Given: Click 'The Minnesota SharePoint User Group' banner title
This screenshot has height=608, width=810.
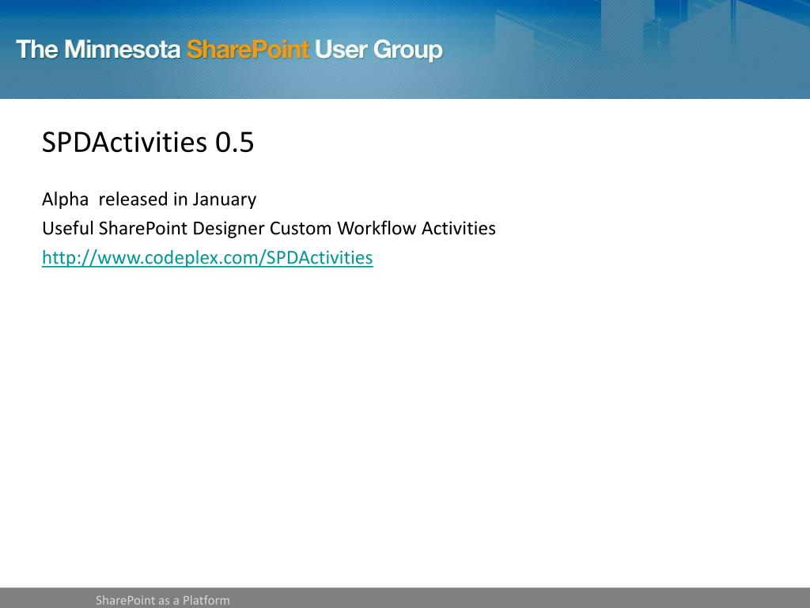Looking at the screenshot, I should 229,50.
